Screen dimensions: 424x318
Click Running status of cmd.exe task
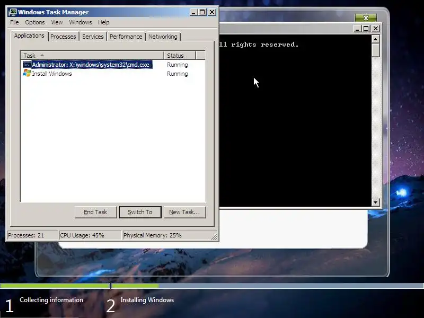(x=178, y=65)
